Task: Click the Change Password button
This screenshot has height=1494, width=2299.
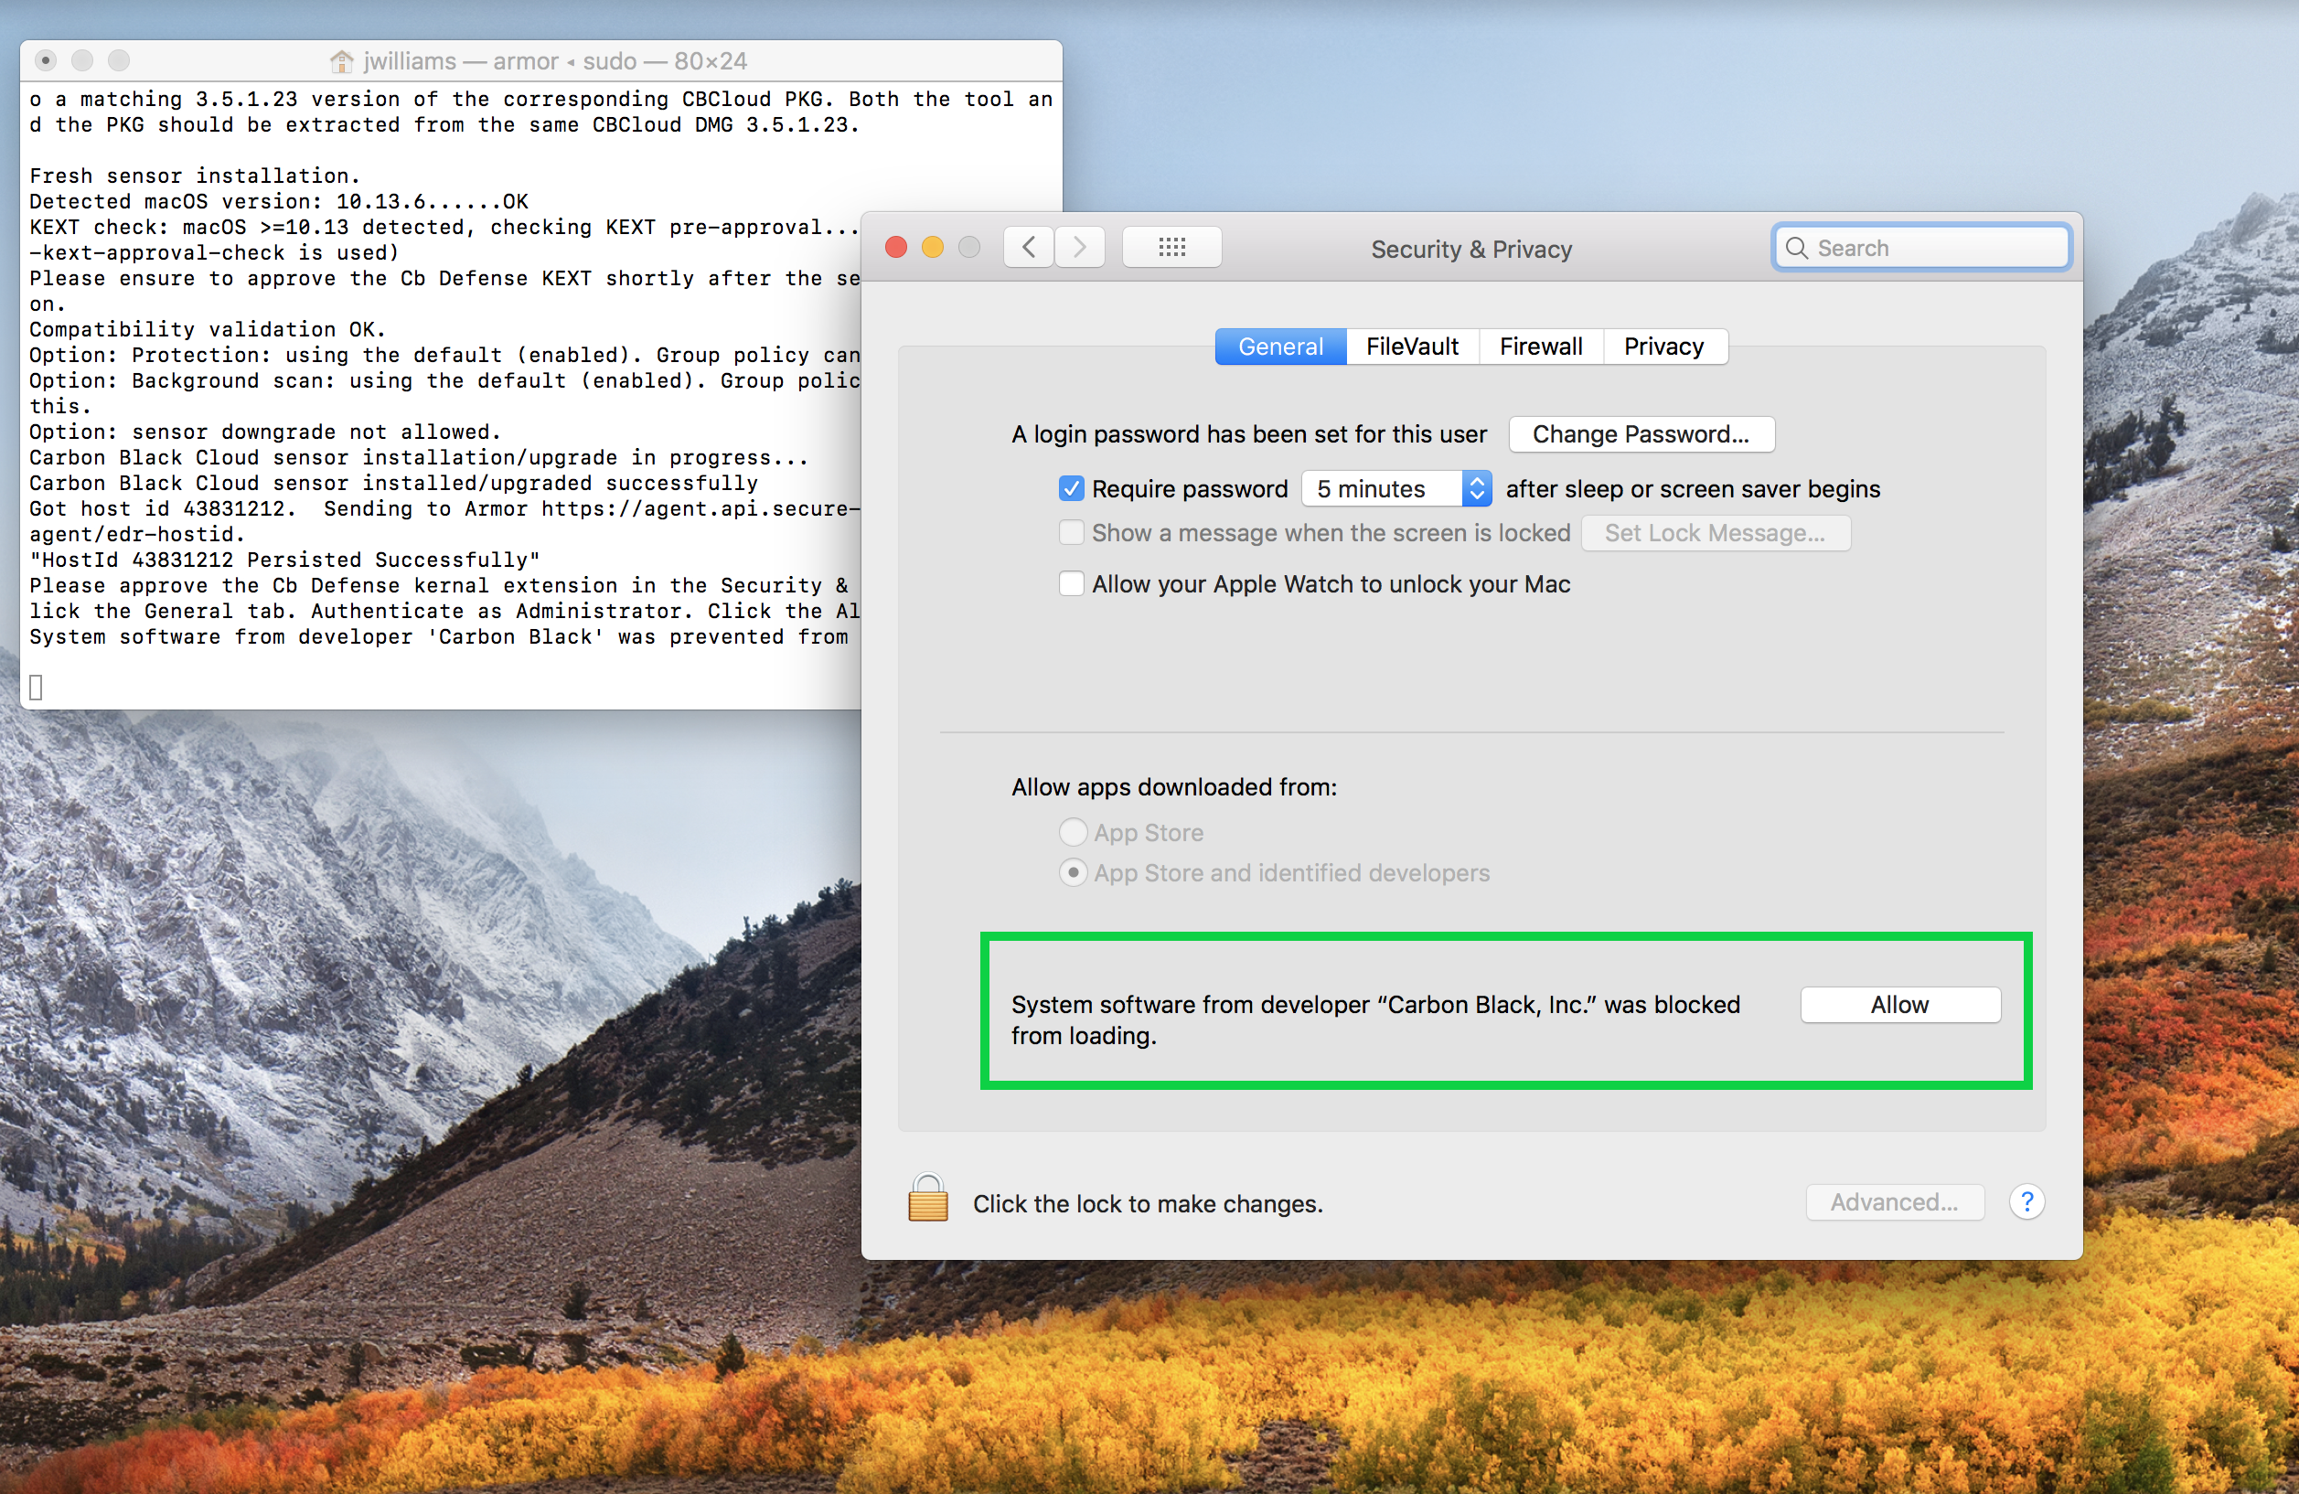Action: pyautogui.click(x=1641, y=434)
